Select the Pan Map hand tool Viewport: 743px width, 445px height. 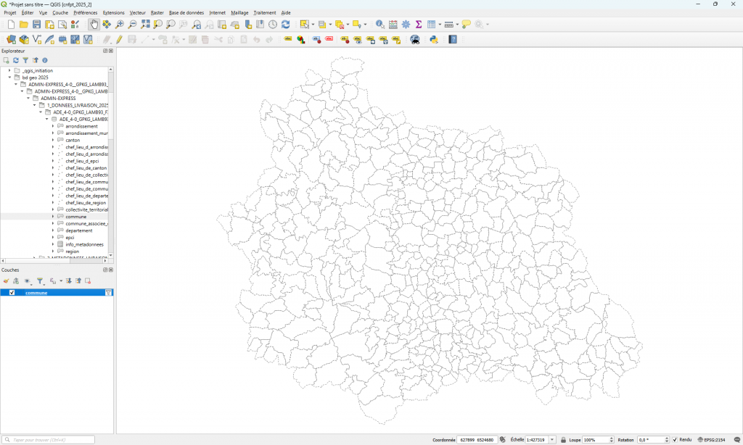pos(94,25)
